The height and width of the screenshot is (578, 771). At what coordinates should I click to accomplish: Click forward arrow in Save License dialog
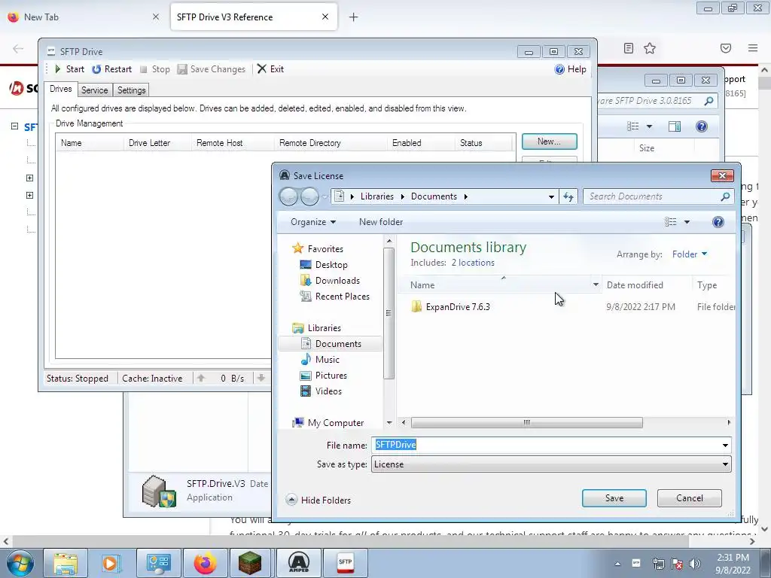click(x=309, y=196)
